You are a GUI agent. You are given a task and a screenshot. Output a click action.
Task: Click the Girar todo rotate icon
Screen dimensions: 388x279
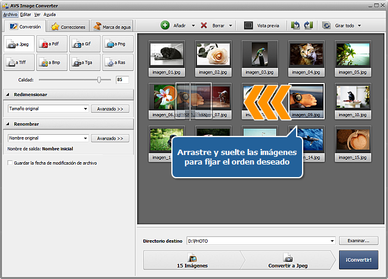pyautogui.click(x=327, y=26)
